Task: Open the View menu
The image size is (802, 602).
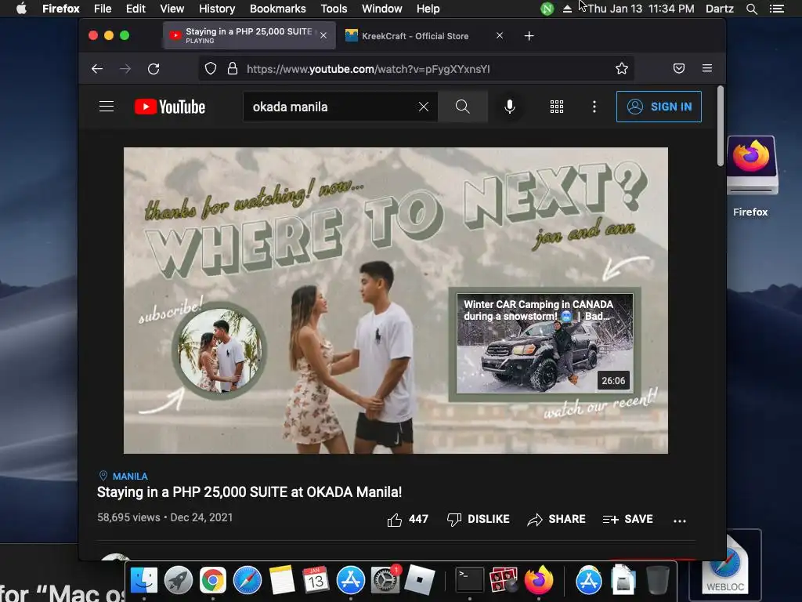Action: coord(172,9)
